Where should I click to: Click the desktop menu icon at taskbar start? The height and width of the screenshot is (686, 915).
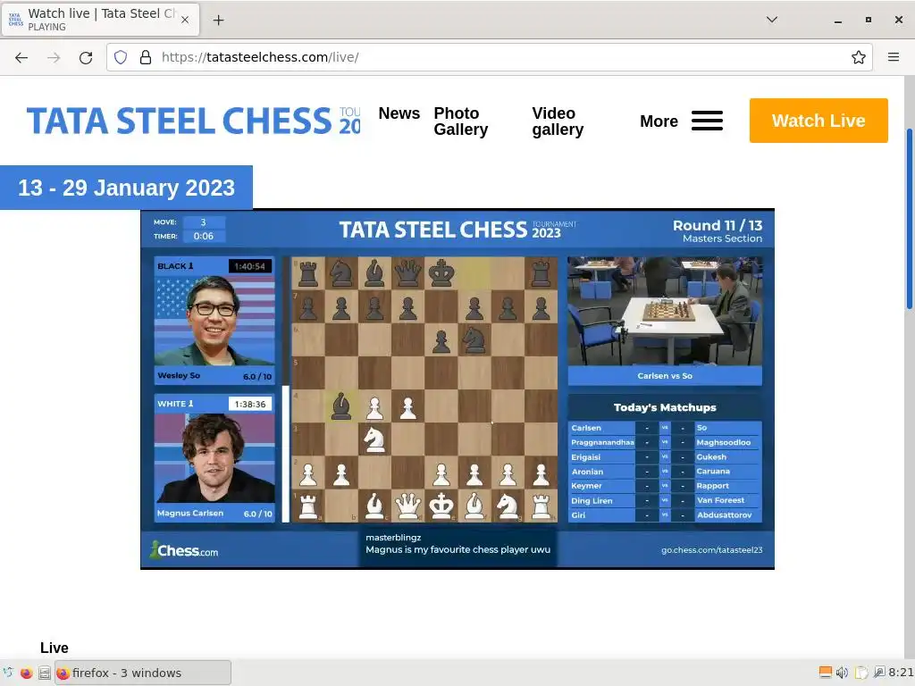coord(7,673)
